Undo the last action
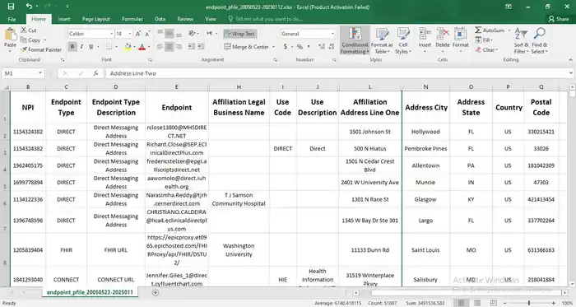 29,7
